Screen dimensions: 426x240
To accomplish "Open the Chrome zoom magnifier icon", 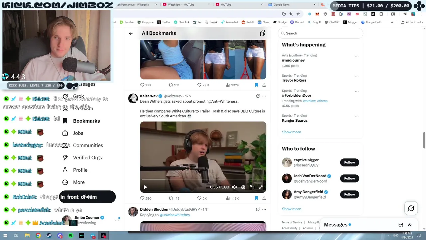I will click(x=291, y=14).
